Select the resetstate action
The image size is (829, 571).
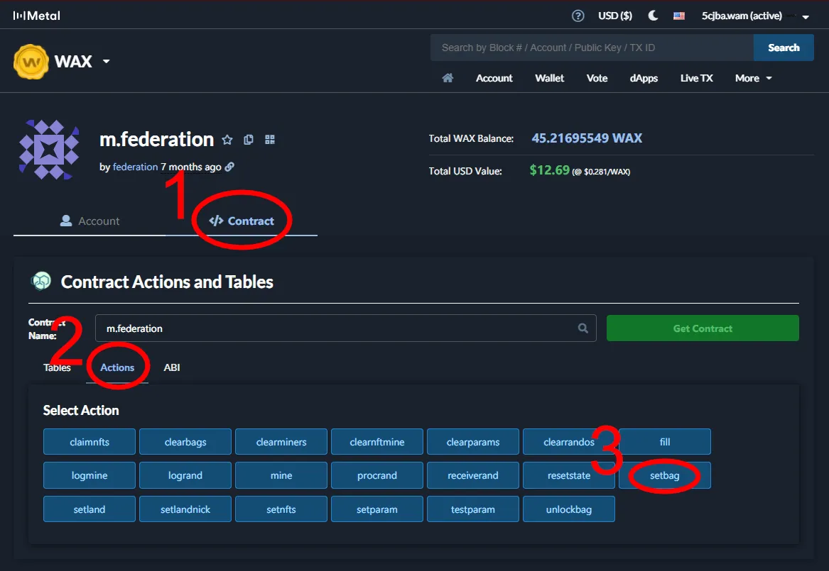tap(569, 475)
